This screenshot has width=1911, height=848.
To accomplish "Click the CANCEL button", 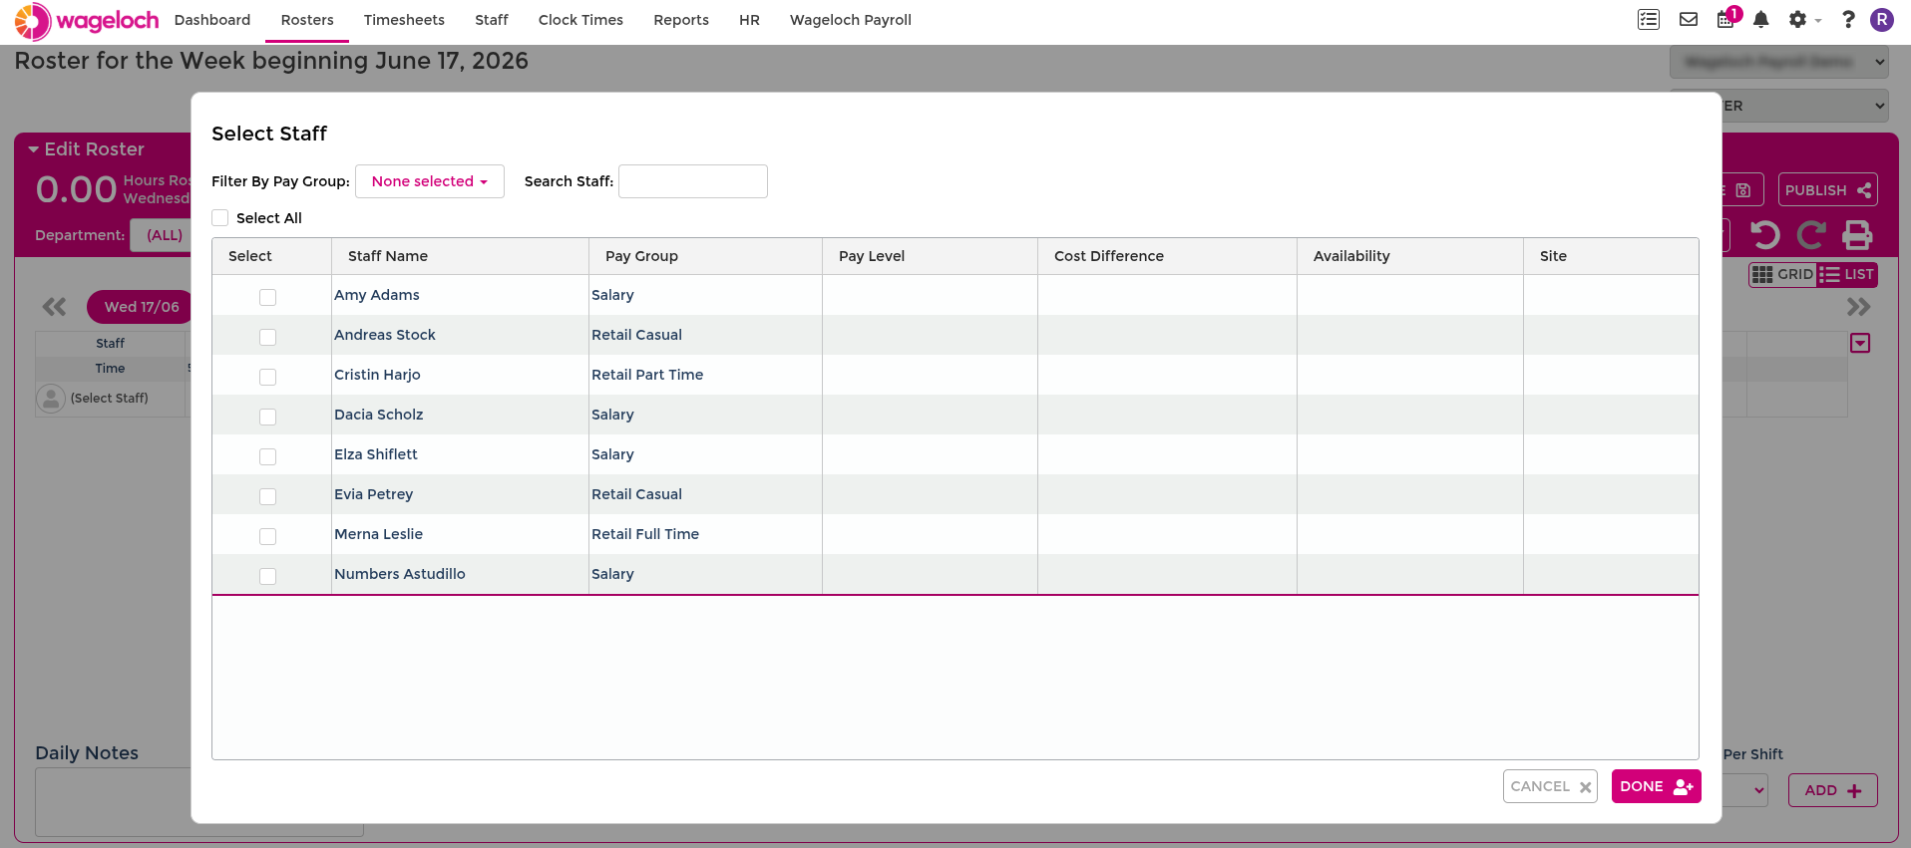I will click(1550, 786).
